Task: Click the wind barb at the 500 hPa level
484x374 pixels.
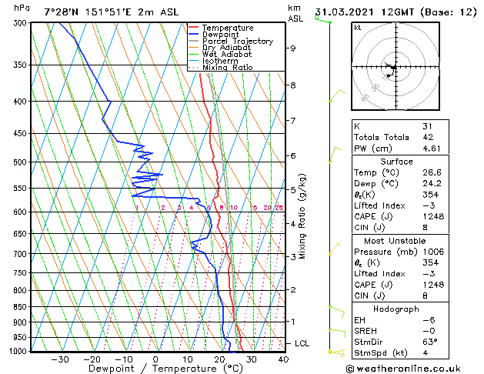Action: pos(335,155)
